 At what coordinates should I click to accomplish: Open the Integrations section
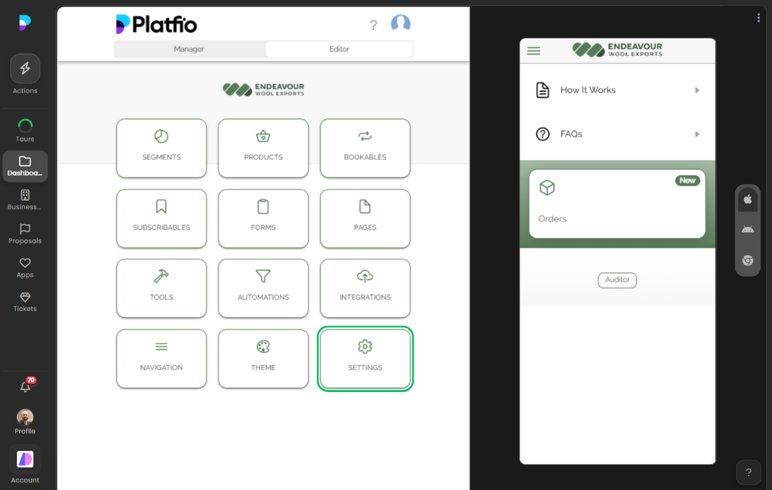(x=365, y=288)
